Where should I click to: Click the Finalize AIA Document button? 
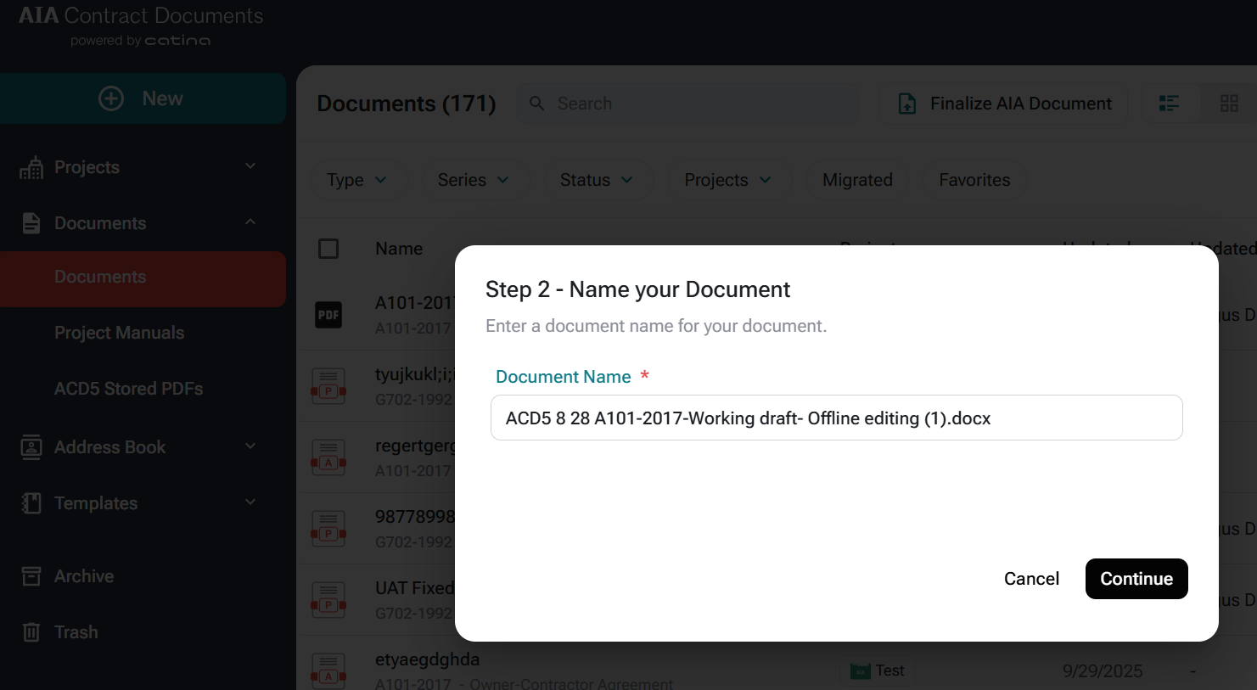[1004, 104]
